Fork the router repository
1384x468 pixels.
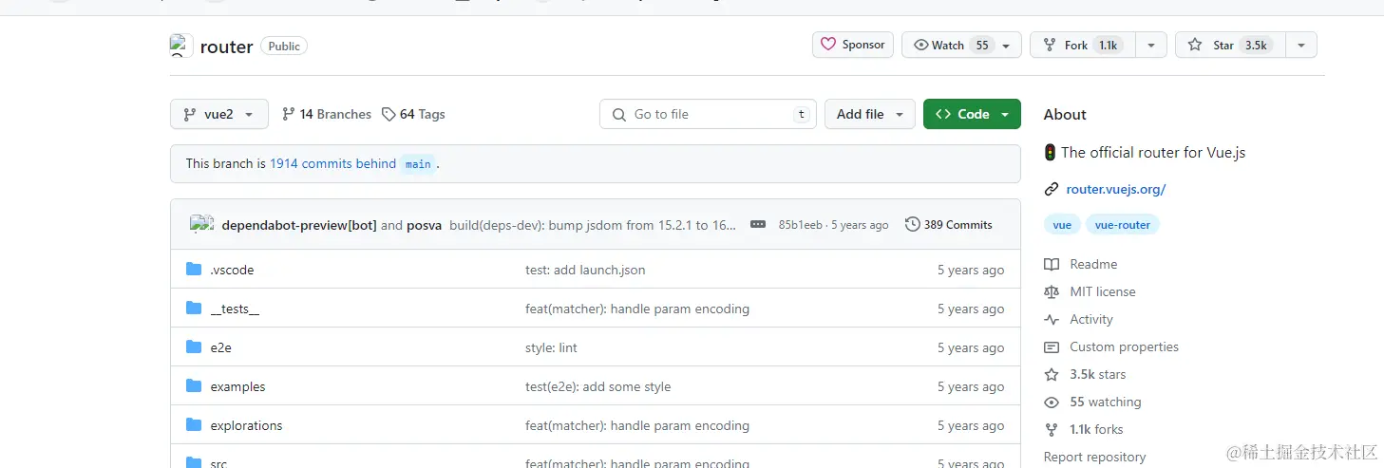(x=1083, y=45)
